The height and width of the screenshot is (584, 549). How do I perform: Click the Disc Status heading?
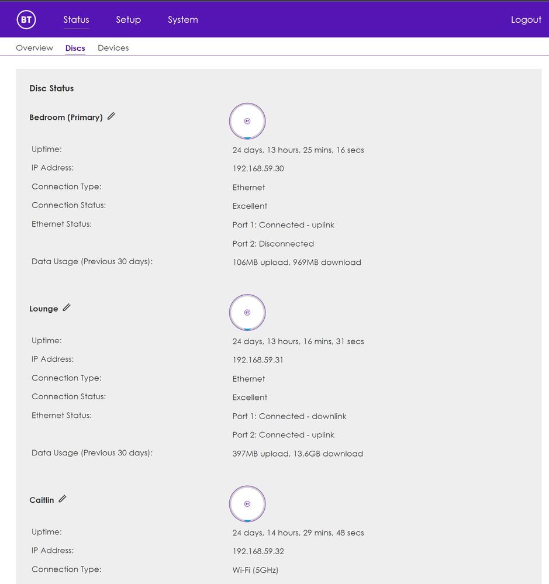[51, 89]
